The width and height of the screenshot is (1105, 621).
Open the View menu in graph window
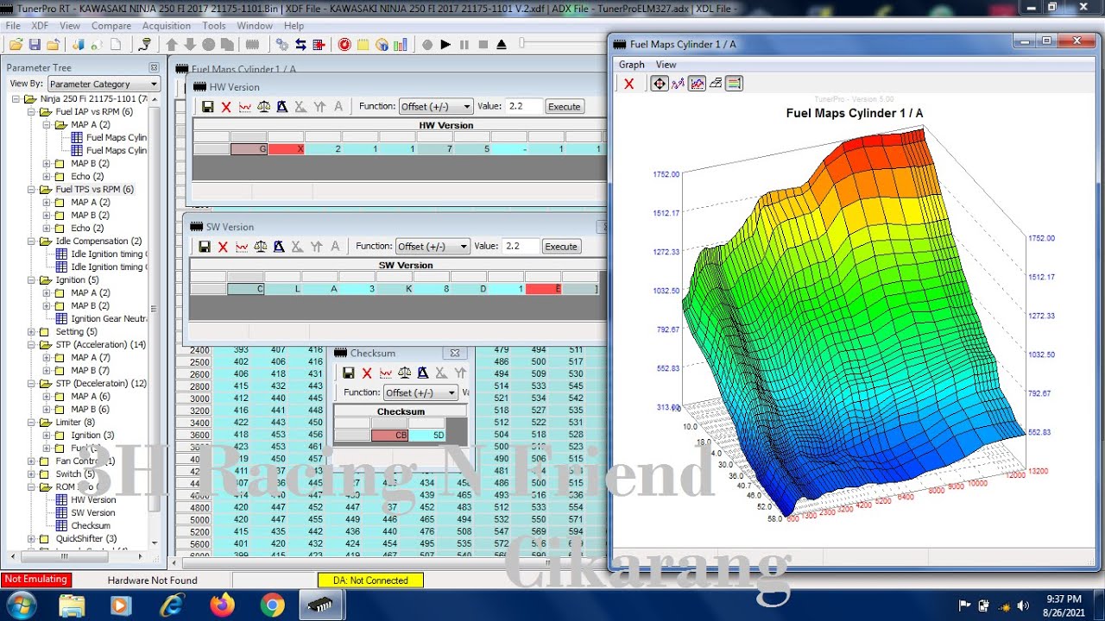point(666,65)
